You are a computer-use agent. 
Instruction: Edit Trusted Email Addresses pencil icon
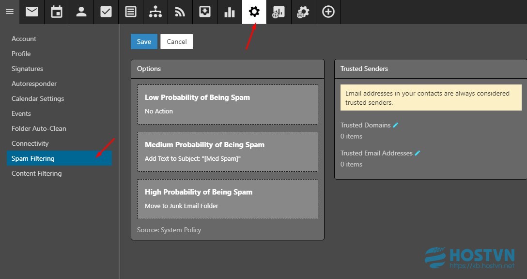[x=418, y=153]
